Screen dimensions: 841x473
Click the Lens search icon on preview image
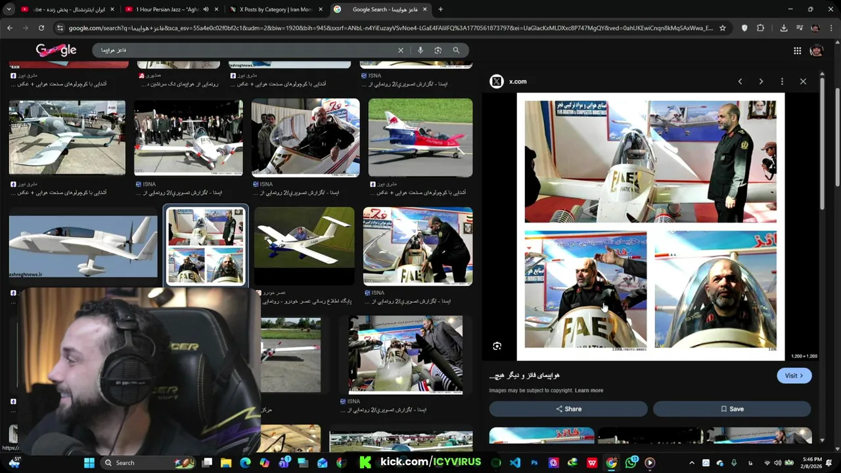click(497, 346)
